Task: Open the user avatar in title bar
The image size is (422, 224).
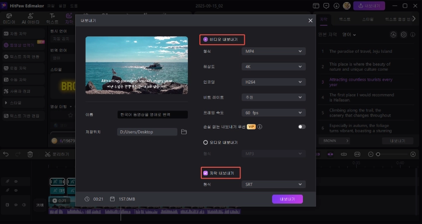Action: (347, 5)
